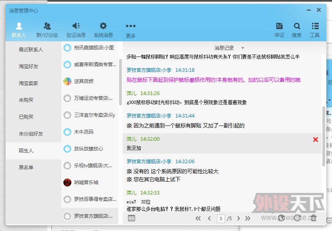Click sender 罗技官方旗舰店:小李 at 14:31:18
The image size is (332, 231).
149,70
